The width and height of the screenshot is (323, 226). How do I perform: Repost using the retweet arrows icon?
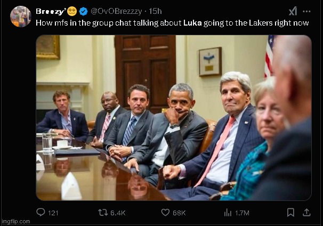coord(103,212)
